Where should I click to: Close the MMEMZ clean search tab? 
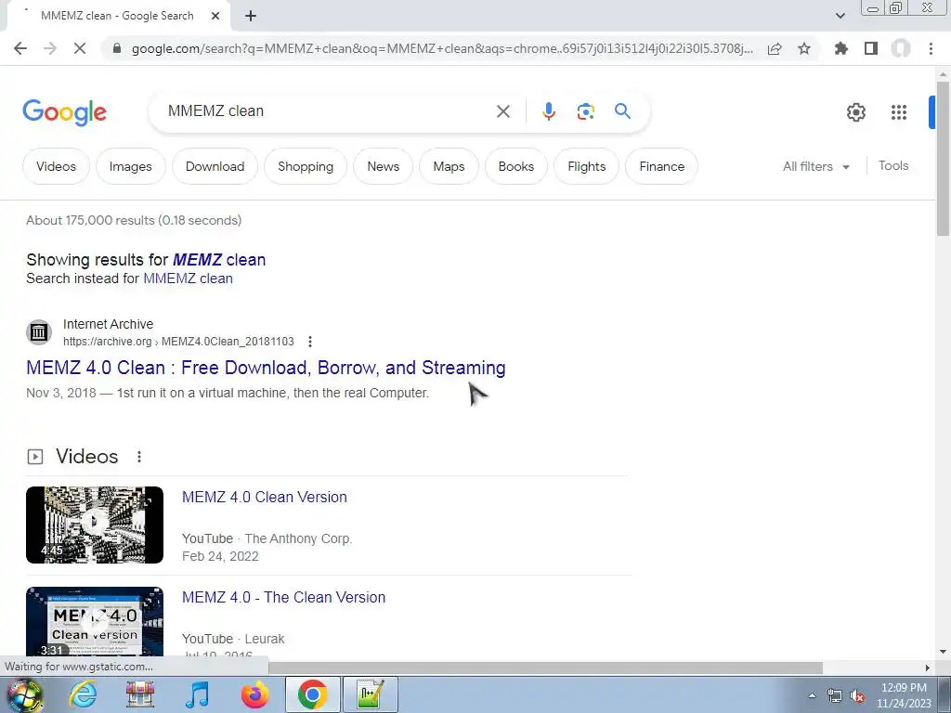coord(215,17)
